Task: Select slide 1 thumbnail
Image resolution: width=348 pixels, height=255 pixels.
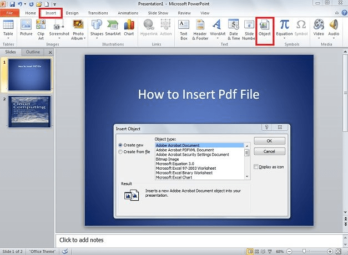Action: 29,75
